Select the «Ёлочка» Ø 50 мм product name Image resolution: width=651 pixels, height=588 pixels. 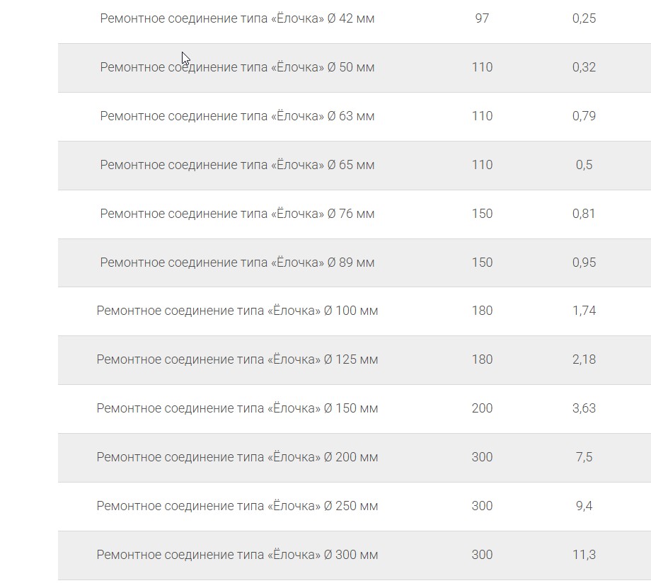pos(237,67)
